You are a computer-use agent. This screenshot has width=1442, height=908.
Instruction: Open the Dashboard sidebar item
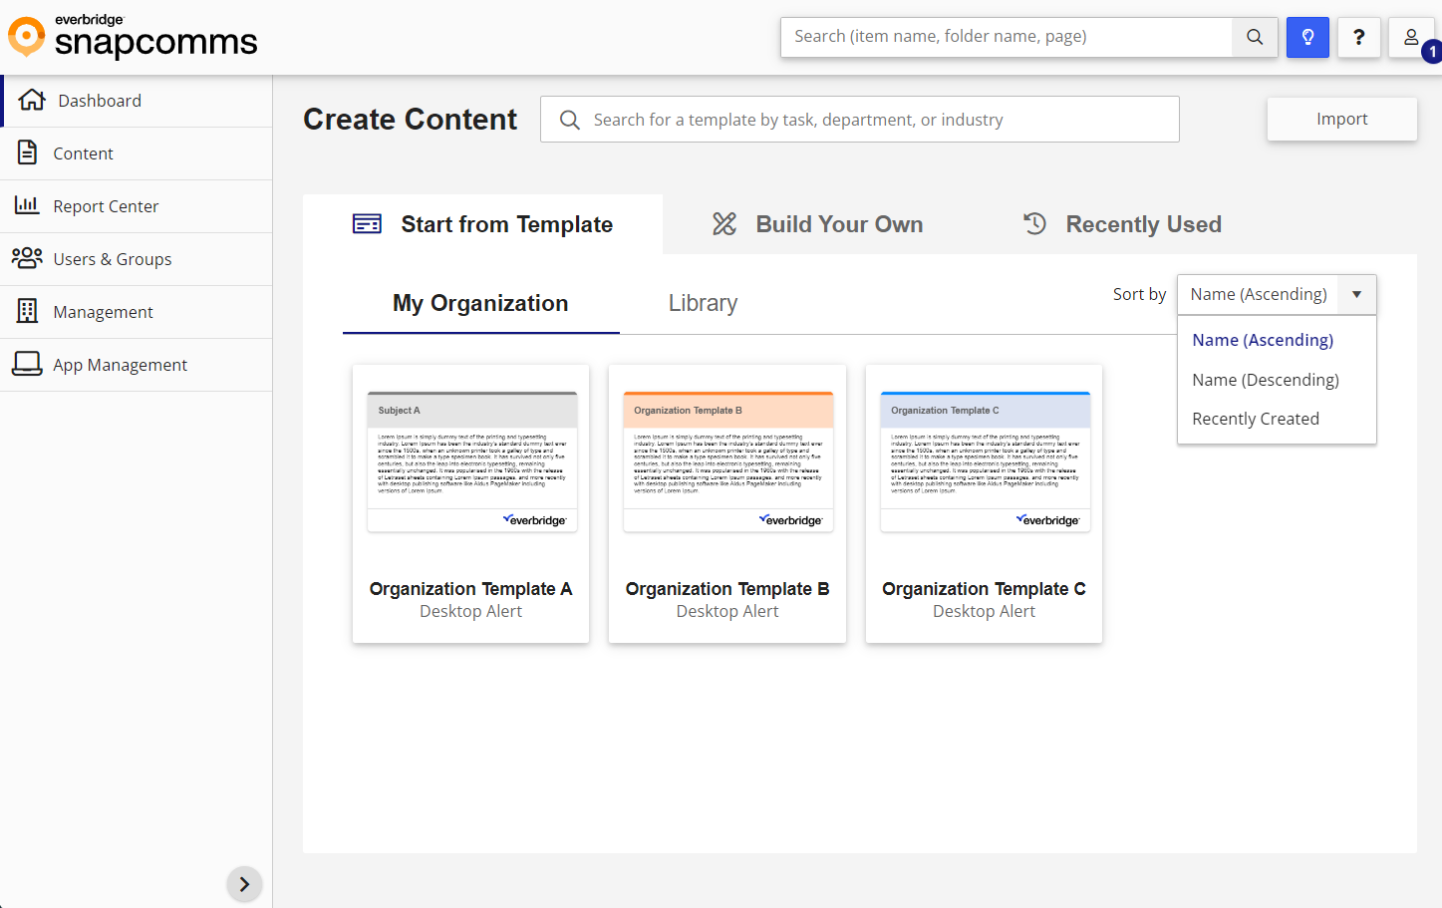[x=137, y=101]
